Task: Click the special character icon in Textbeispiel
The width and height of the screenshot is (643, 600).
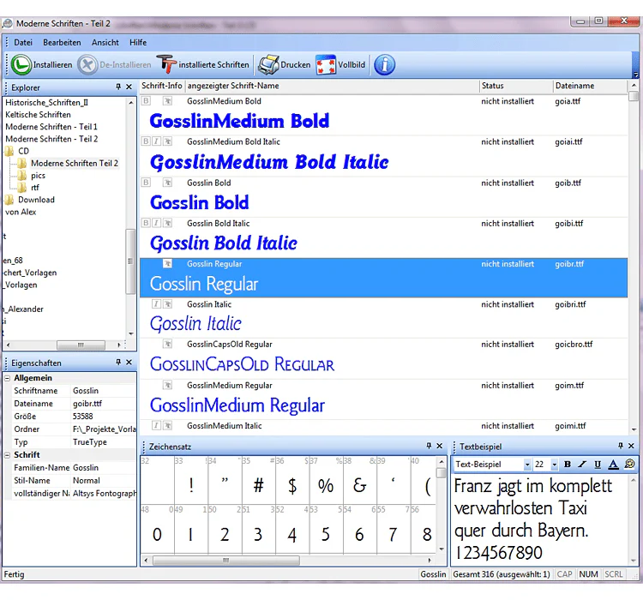Action: click(629, 465)
